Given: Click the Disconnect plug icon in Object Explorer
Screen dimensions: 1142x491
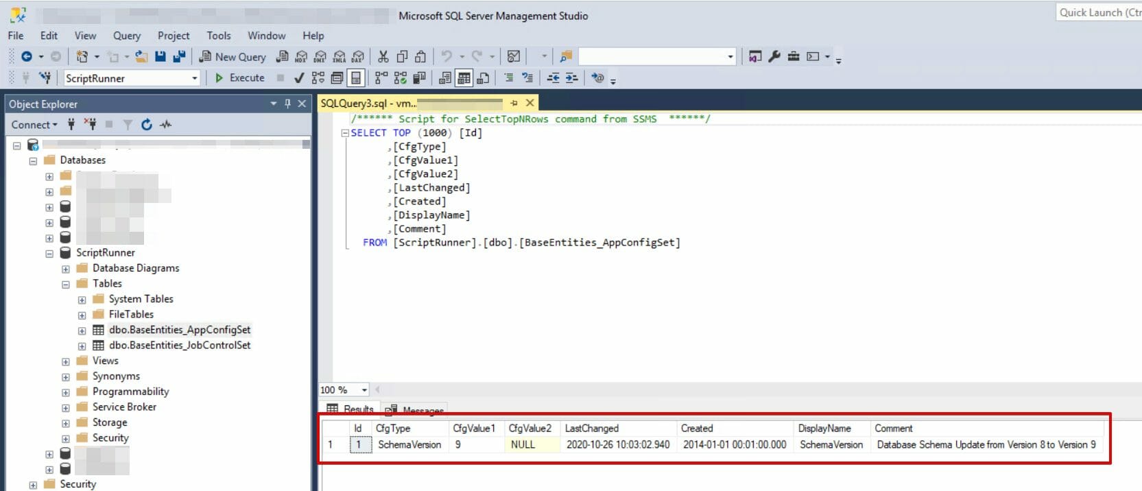Looking at the screenshot, I should click(x=90, y=125).
